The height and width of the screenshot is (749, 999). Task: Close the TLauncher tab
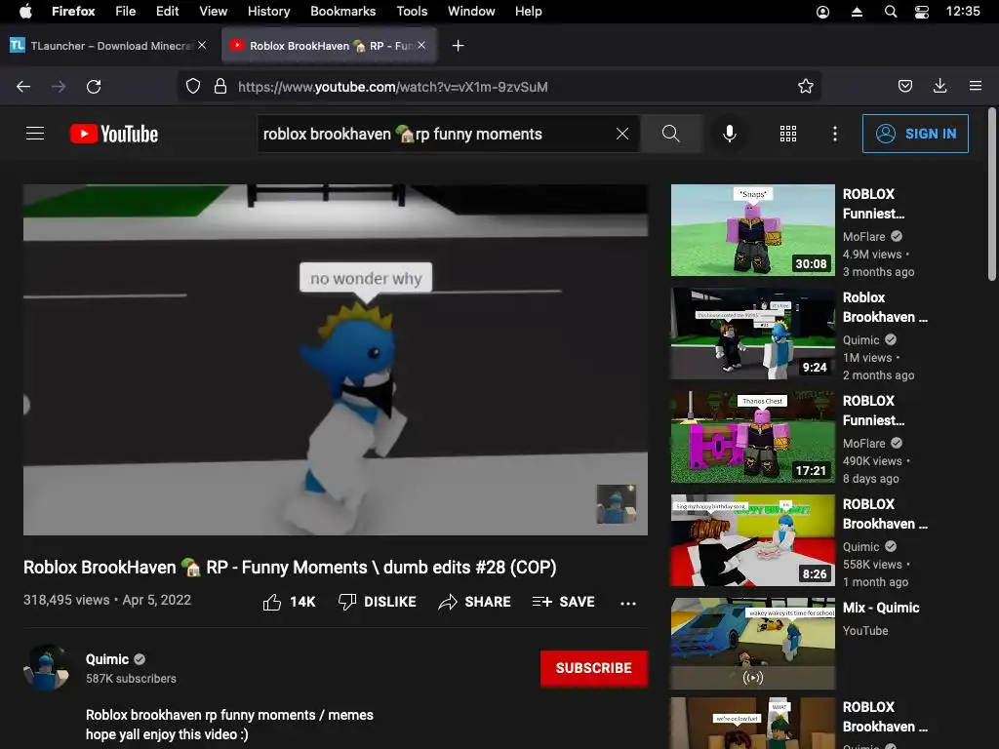pyautogui.click(x=202, y=45)
